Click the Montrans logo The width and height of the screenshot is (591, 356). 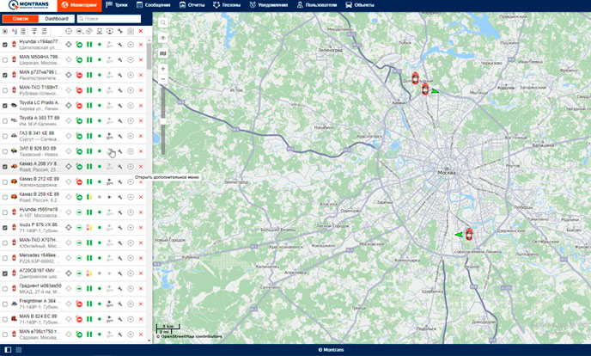click(x=28, y=5)
